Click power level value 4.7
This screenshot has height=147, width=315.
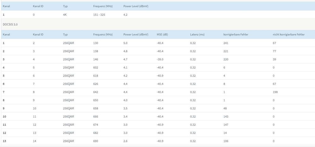point(125,59)
